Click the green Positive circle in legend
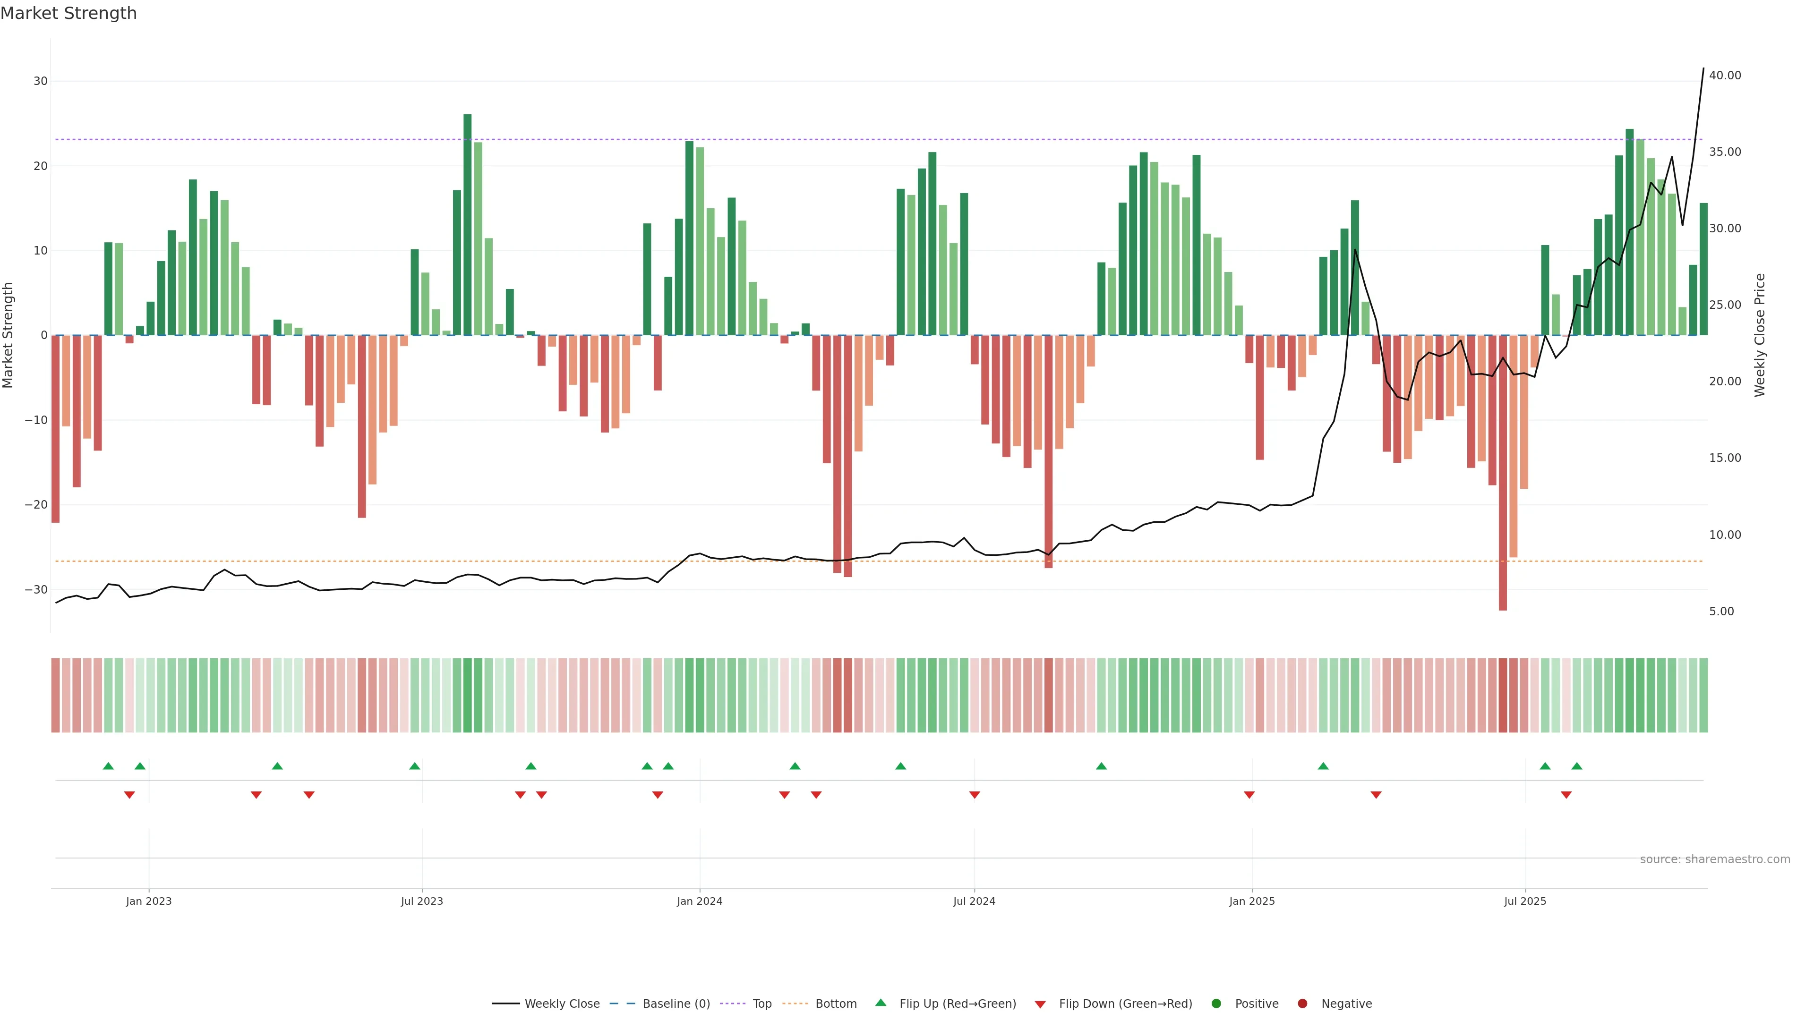This screenshot has height=1020, width=1814. (1216, 1003)
